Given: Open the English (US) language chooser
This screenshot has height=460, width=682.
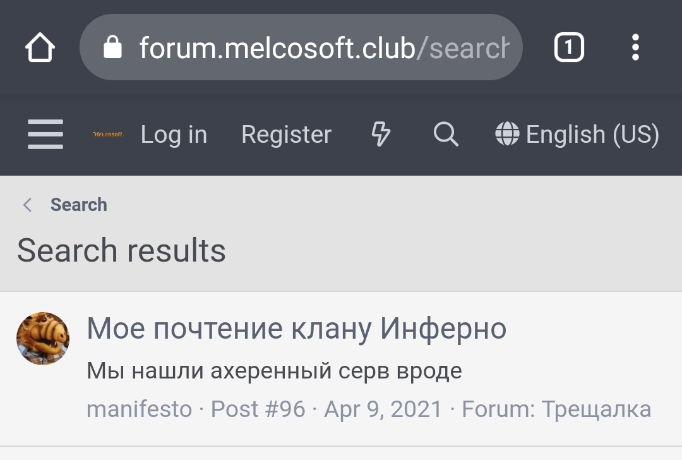Looking at the screenshot, I should click(x=577, y=134).
